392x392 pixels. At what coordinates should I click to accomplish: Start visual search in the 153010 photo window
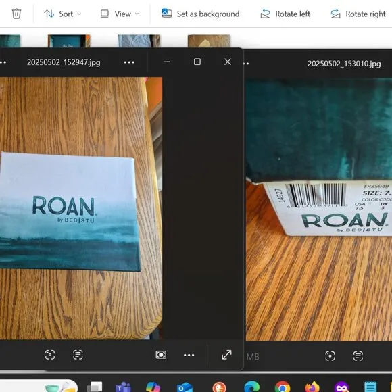click(x=330, y=356)
